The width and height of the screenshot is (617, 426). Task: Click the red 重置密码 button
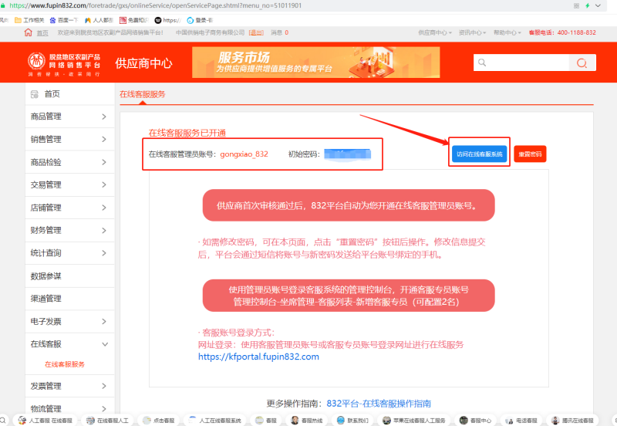[530, 154]
